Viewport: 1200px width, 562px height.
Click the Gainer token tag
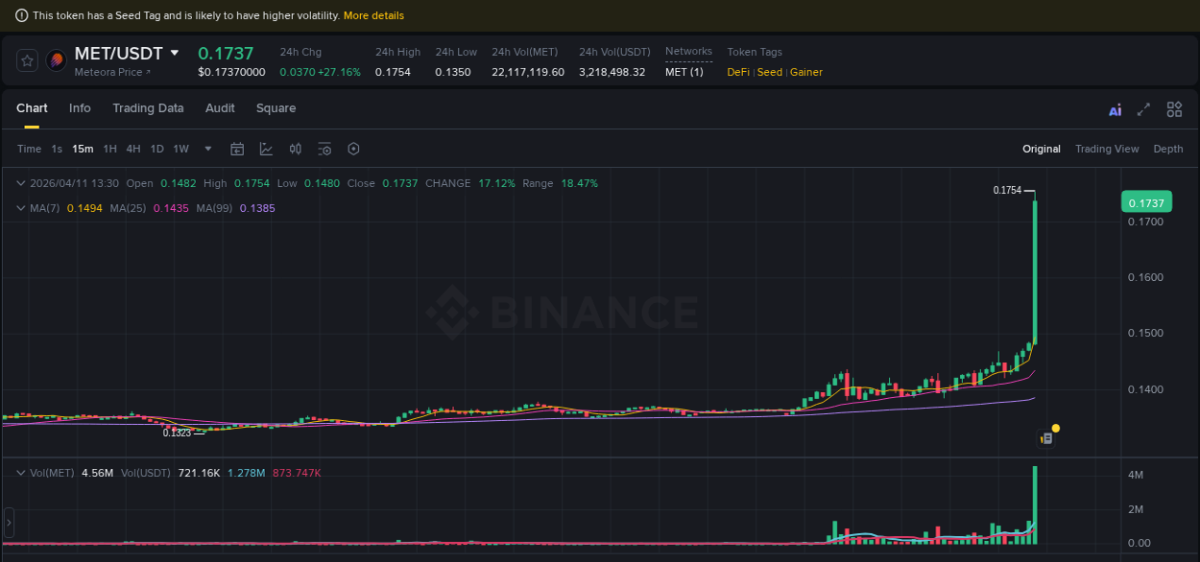806,72
